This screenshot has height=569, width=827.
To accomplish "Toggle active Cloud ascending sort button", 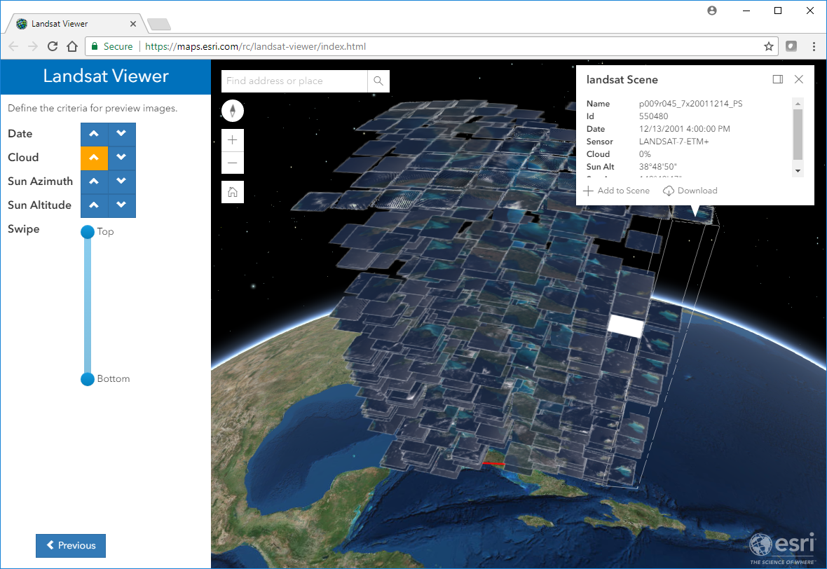I will (x=95, y=158).
